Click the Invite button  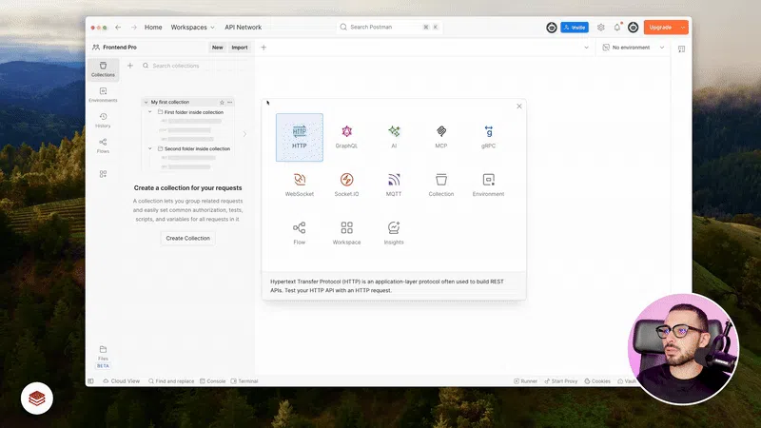[575, 28]
